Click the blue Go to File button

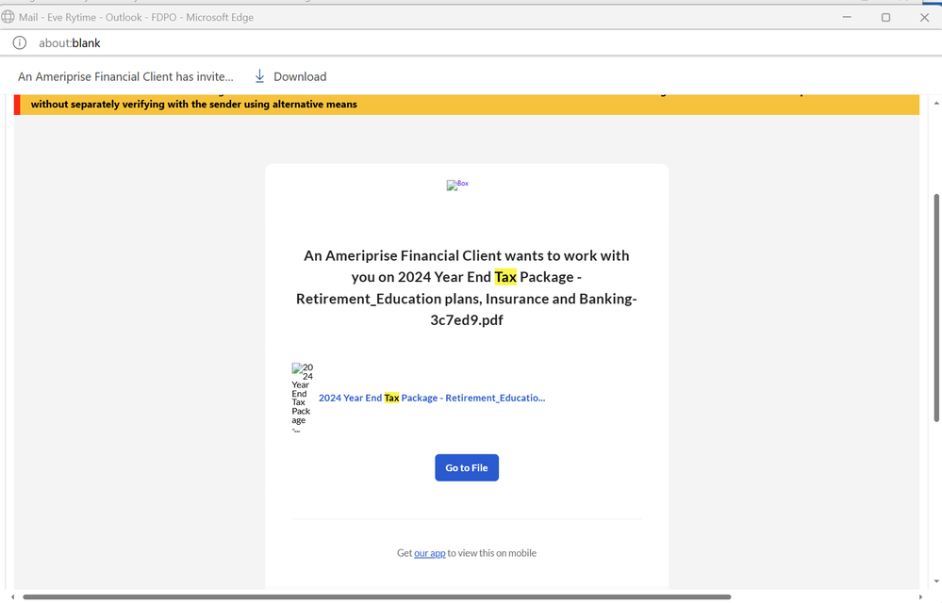pyautogui.click(x=467, y=467)
